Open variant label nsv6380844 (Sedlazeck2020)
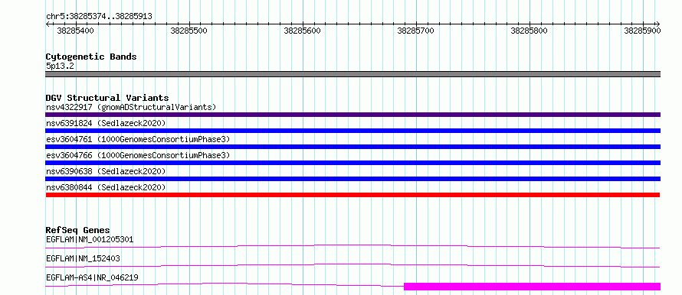 (x=106, y=187)
